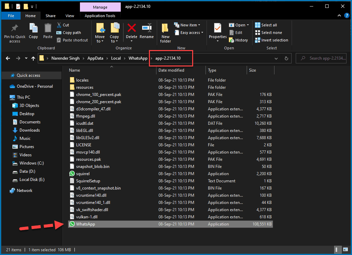Select the LICENSE file

(171, 145)
